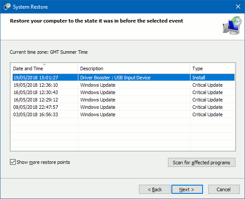Click the System Restore title bar icon
Viewport: 245px width, 199px height.
pos(7,7)
